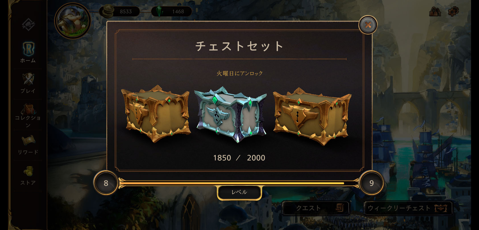Open the クエスト button
The height and width of the screenshot is (230, 479).
tap(316, 208)
